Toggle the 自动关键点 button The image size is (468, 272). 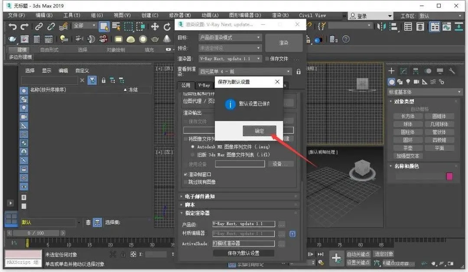click(x=358, y=254)
